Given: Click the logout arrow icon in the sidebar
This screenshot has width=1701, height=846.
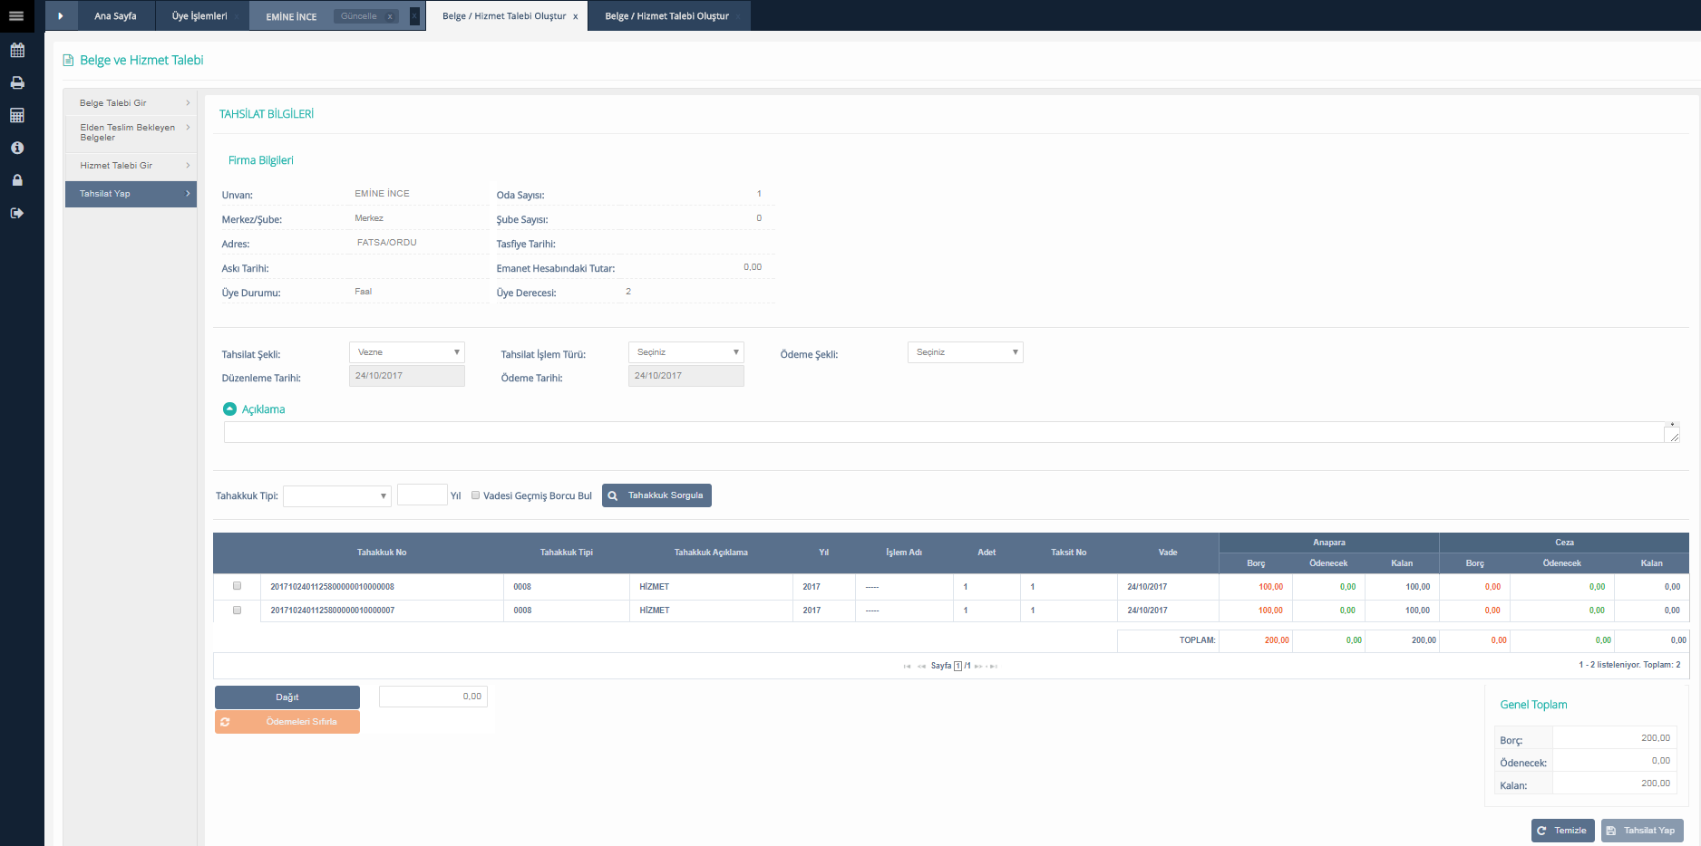Looking at the screenshot, I should click(17, 213).
